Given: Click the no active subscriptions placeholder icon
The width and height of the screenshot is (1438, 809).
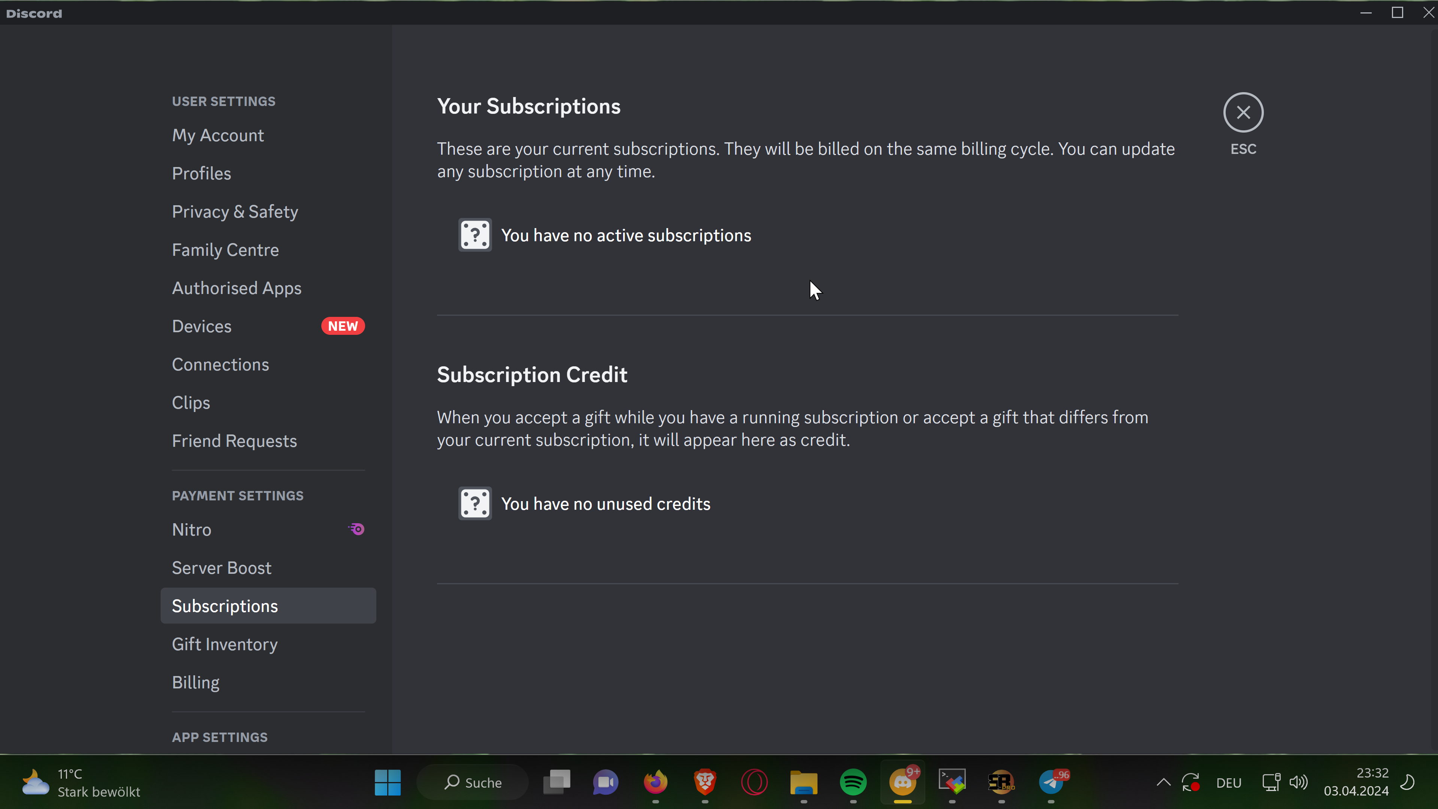Looking at the screenshot, I should click(x=474, y=235).
